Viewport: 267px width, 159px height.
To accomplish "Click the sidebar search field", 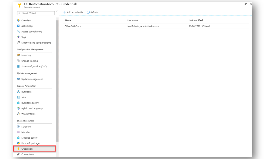I will [36, 13].
